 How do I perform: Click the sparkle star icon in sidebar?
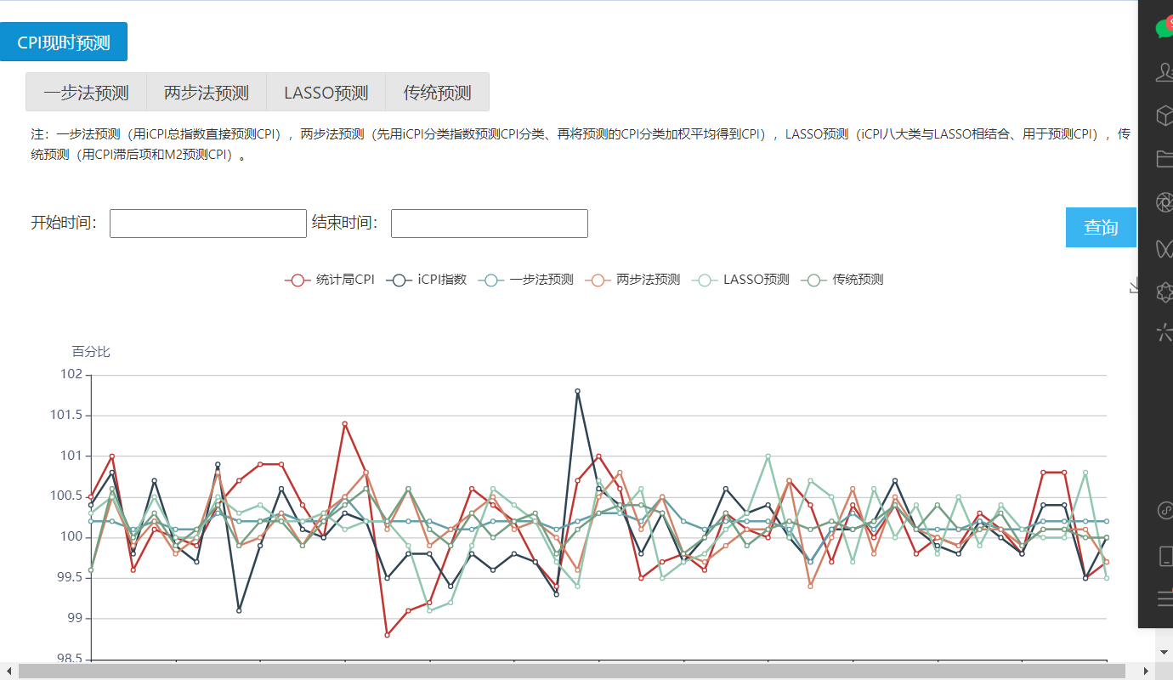click(x=1164, y=333)
